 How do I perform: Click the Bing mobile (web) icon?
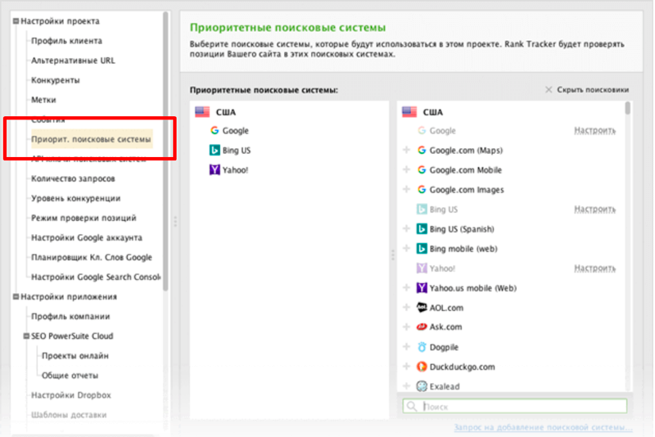tap(422, 248)
